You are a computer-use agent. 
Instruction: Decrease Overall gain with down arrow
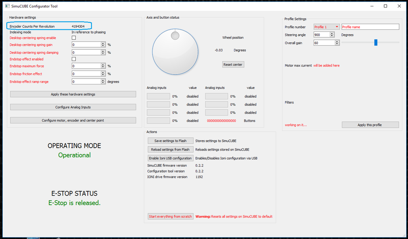click(337, 44)
